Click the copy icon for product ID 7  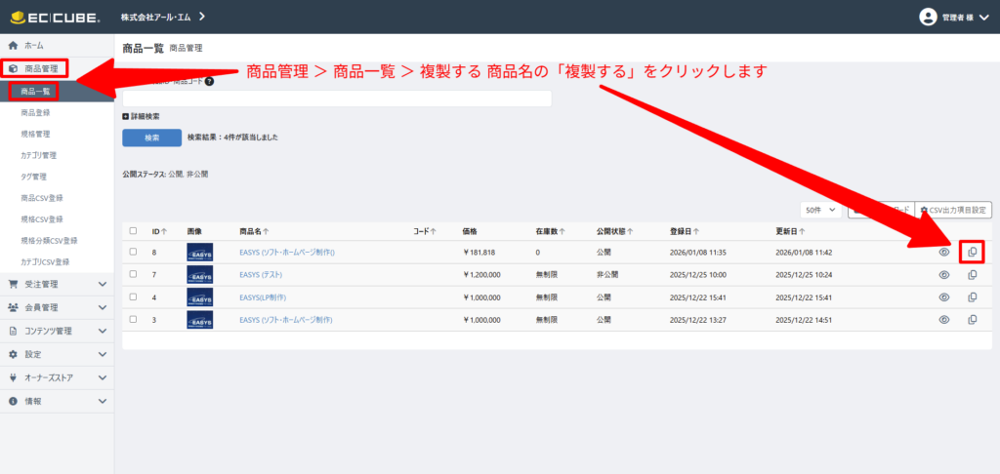pos(972,275)
